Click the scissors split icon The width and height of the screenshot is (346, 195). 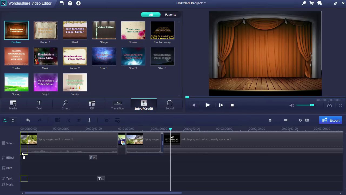(x=69, y=120)
